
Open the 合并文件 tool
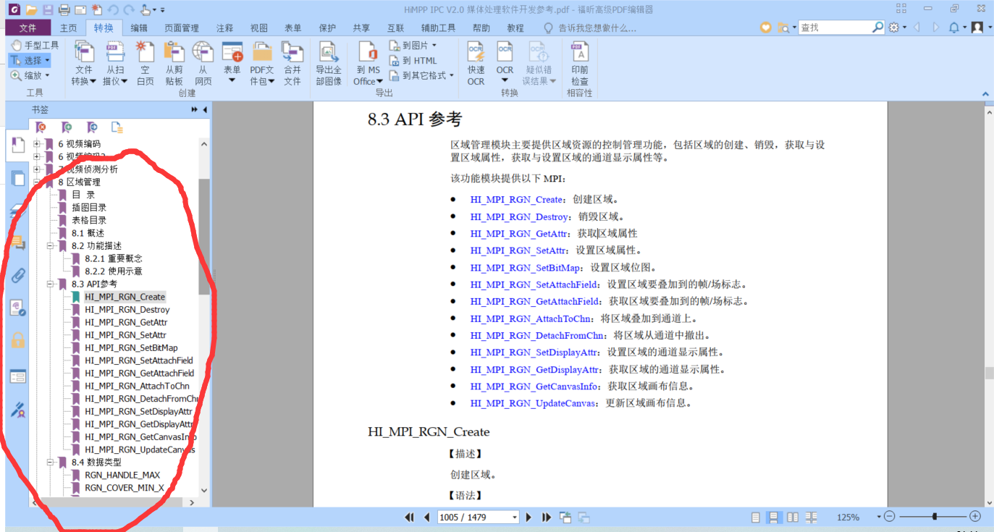tap(292, 62)
